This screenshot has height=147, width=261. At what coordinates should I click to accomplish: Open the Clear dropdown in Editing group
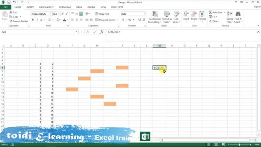214,21
